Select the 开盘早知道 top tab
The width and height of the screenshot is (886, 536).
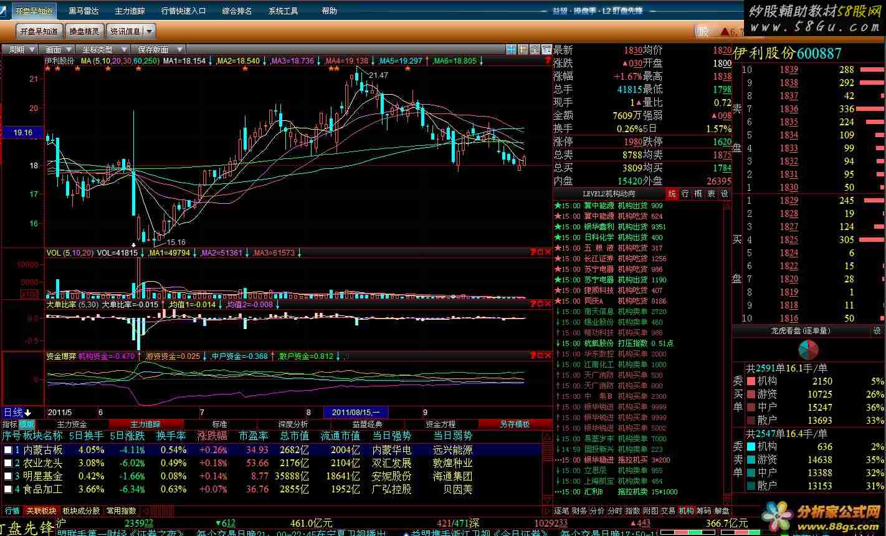(34, 11)
